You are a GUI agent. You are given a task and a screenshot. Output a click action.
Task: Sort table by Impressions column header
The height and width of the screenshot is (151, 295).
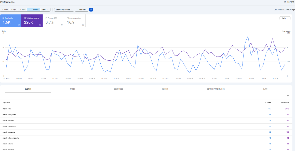(x=285, y=103)
